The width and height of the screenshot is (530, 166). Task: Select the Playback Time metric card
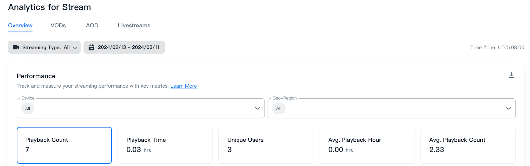pos(165,145)
